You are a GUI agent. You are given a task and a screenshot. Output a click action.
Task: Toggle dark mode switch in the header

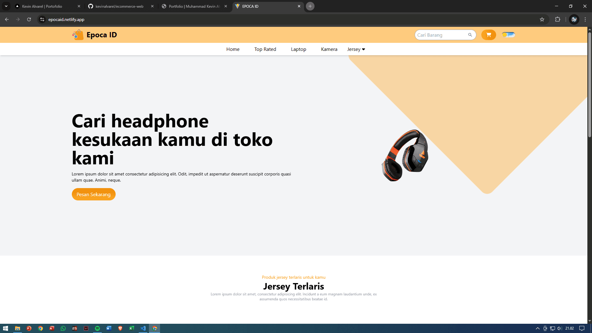508,35
